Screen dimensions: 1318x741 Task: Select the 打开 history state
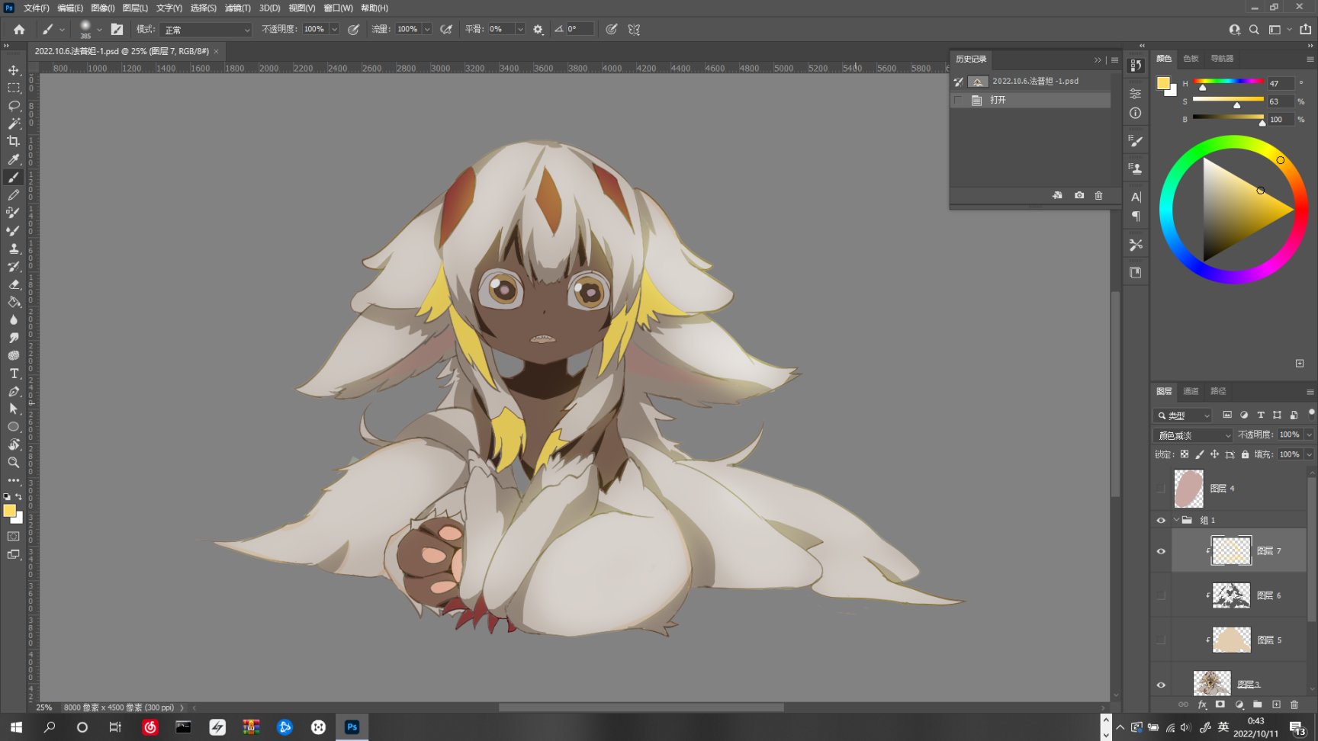[x=1030, y=100]
